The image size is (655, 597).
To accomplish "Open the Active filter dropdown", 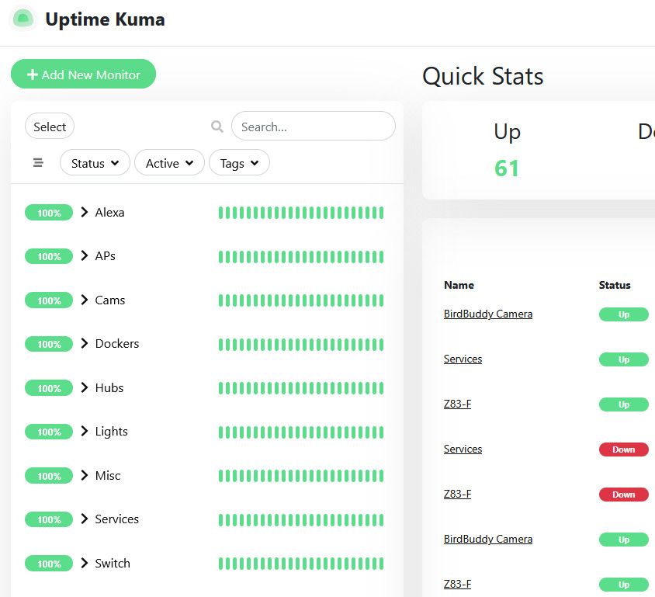I will 169,163.
